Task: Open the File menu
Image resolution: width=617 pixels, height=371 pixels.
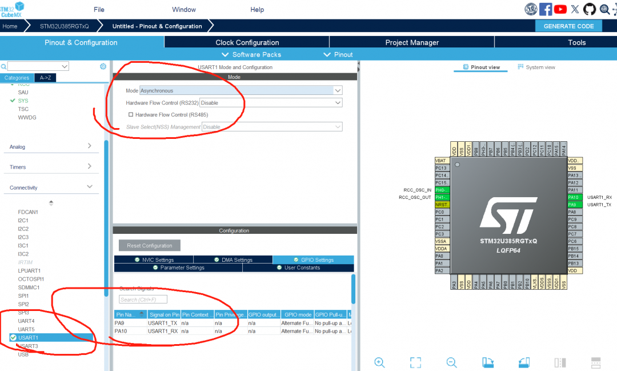Action: pos(99,10)
